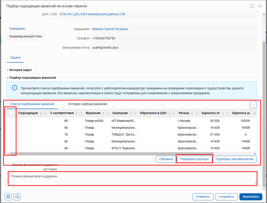267x203 pixels.
Task: Select the ТМБДОУ vacancy row checkbox
Action: point(12,134)
